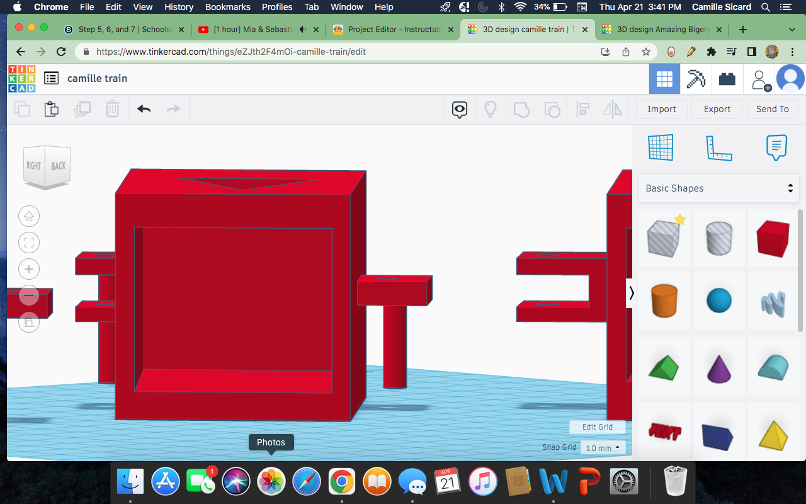Click the Copy tool icon
806x504 pixels.
point(22,109)
